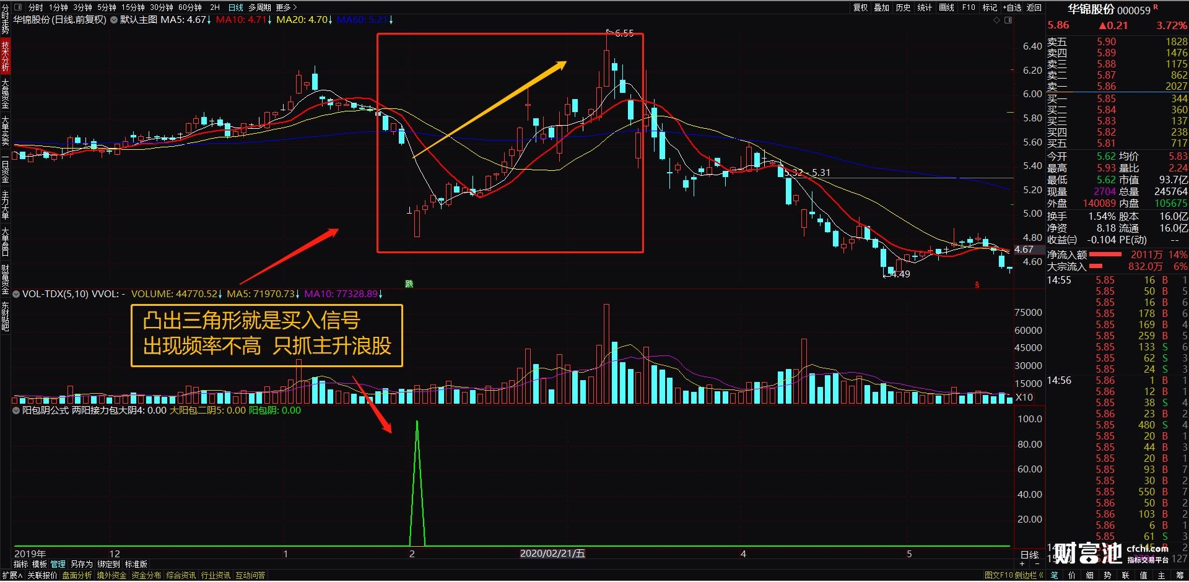
Task: Open the 标记 marker menu
Action: (990, 7)
